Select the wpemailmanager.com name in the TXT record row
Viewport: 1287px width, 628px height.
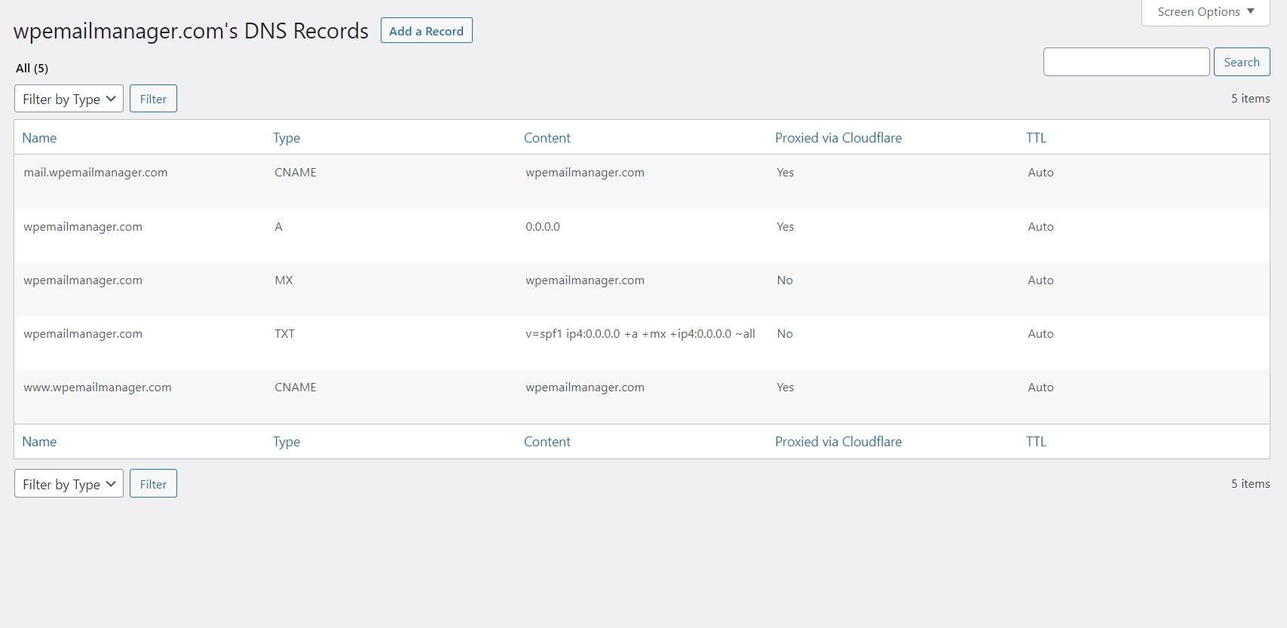[x=83, y=334]
